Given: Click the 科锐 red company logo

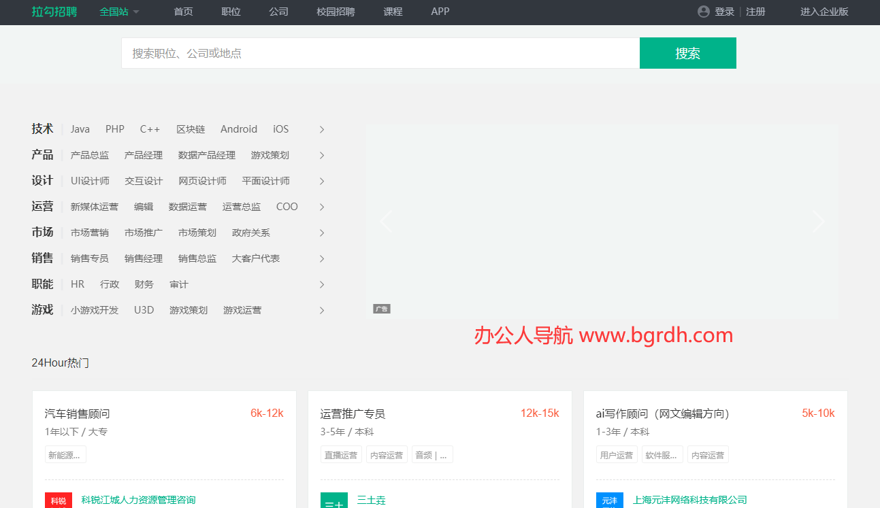Looking at the screenshot, I should (x=59, y=501).
